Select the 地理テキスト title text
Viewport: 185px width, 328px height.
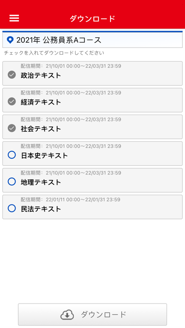(41, 182)
